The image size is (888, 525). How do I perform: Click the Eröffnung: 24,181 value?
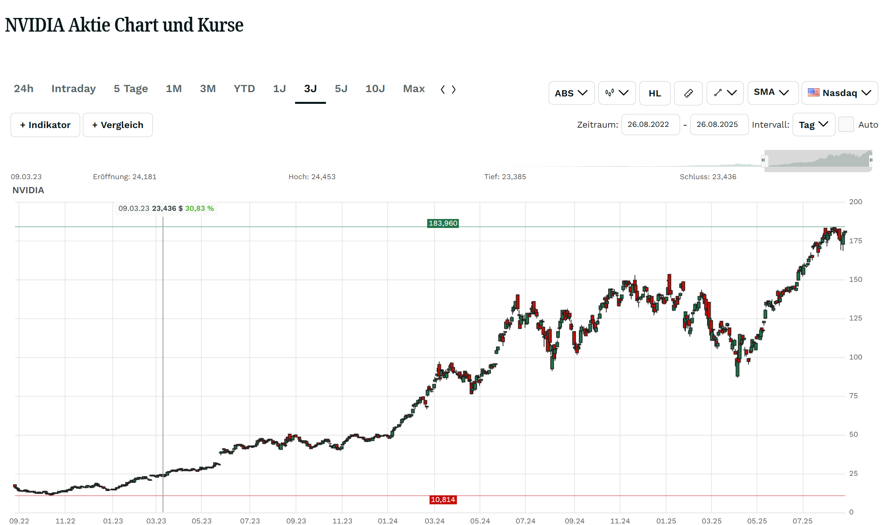click(125, 177)
